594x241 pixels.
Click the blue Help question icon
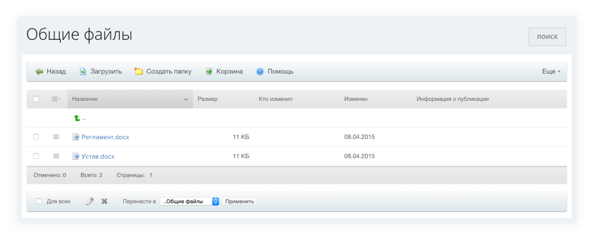(x=260, y=72)
